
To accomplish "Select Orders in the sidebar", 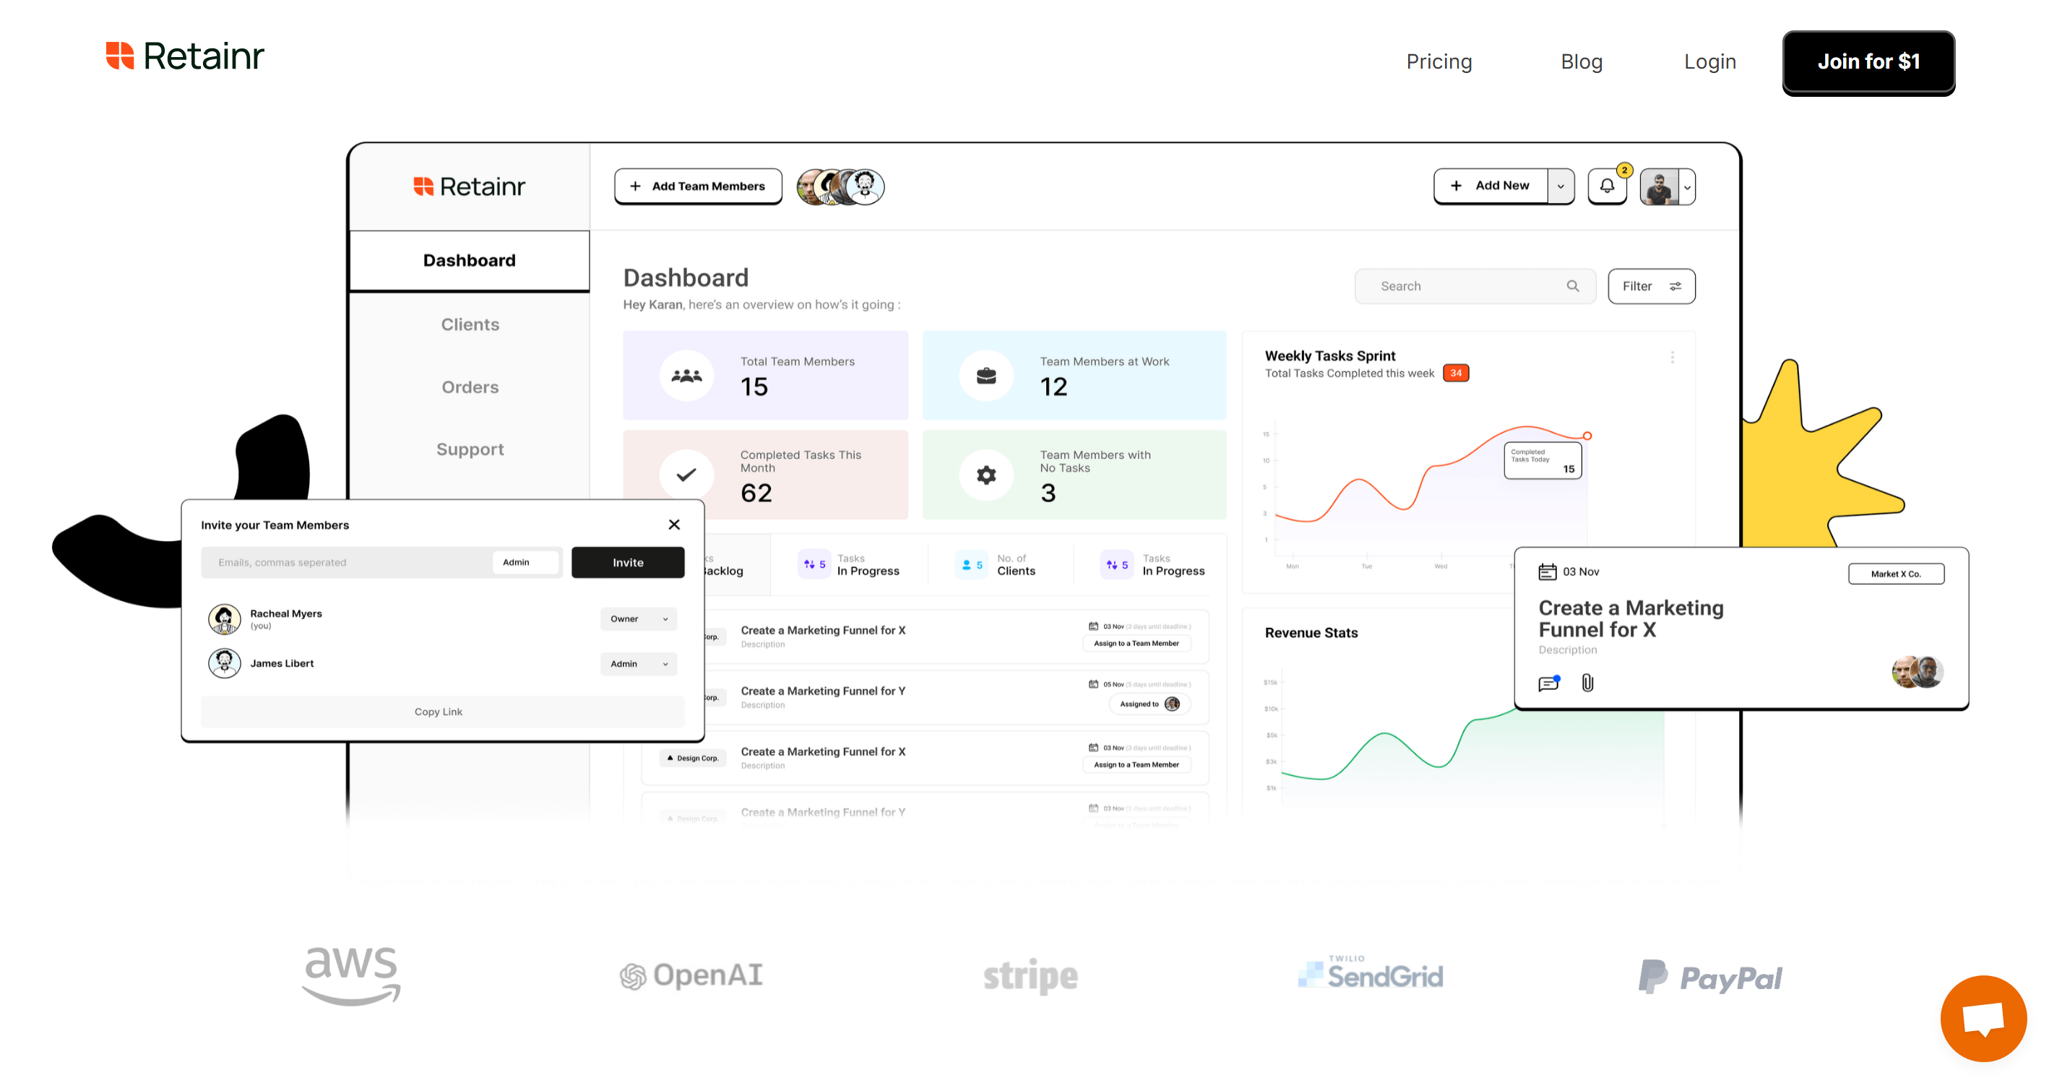I will pos(470,387).
